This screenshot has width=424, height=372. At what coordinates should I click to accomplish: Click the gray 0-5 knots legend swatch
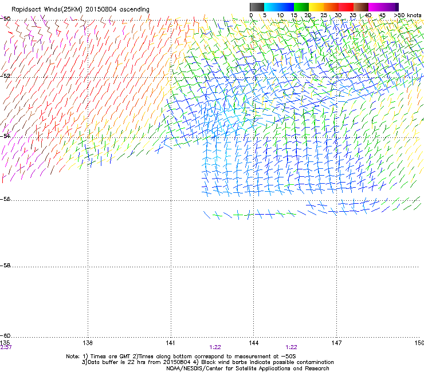click(257, 7)
